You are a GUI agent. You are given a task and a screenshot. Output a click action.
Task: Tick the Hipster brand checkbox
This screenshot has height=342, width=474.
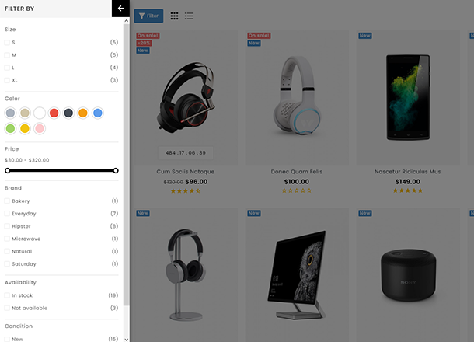(7, 226)
